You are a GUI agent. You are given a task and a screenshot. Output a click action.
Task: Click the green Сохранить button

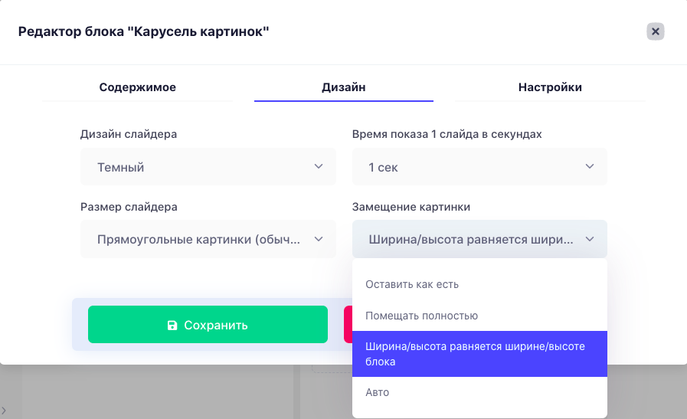coord(208,324)
